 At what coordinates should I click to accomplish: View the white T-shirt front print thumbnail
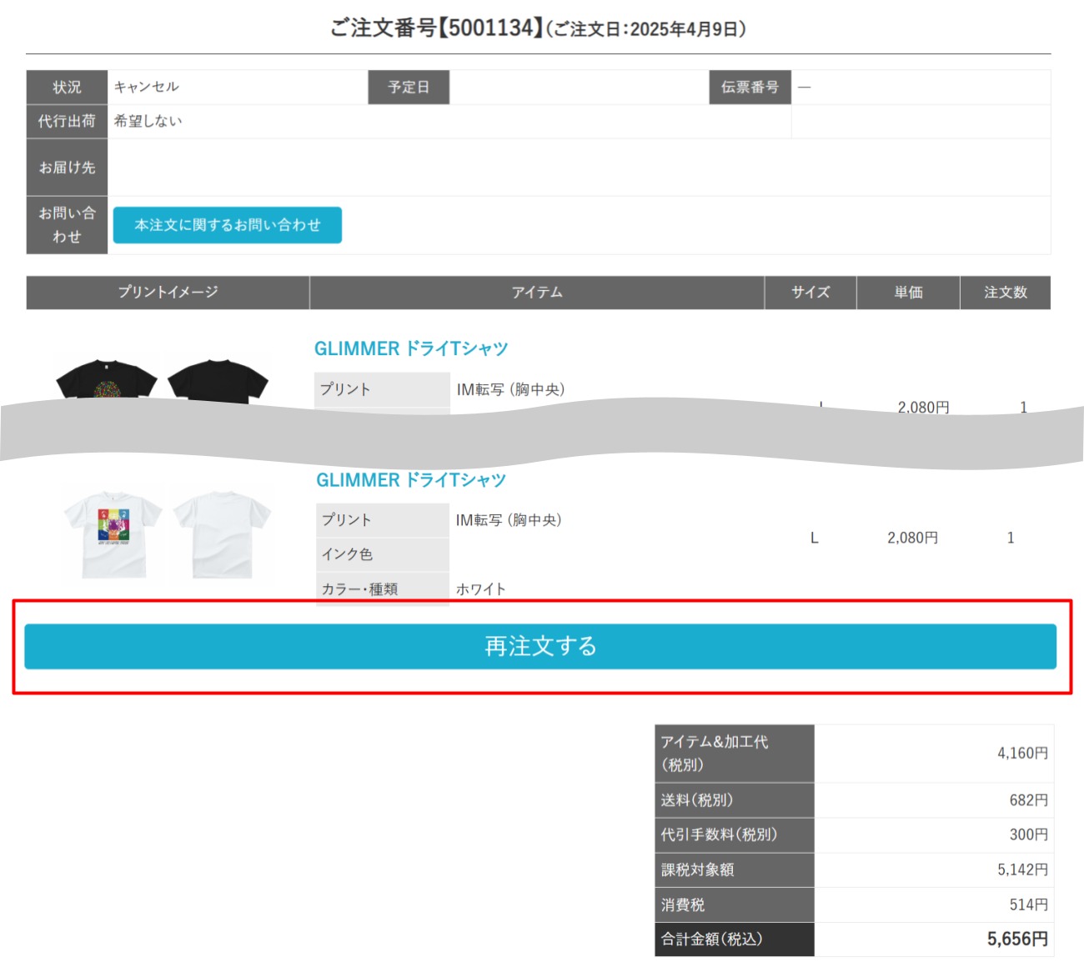coord(114,534)
